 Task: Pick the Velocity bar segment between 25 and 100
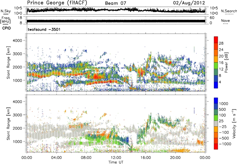pos(216,118)
